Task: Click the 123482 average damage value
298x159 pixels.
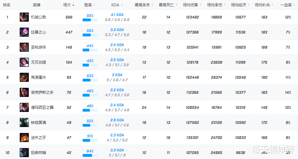Action: [192, 17]
